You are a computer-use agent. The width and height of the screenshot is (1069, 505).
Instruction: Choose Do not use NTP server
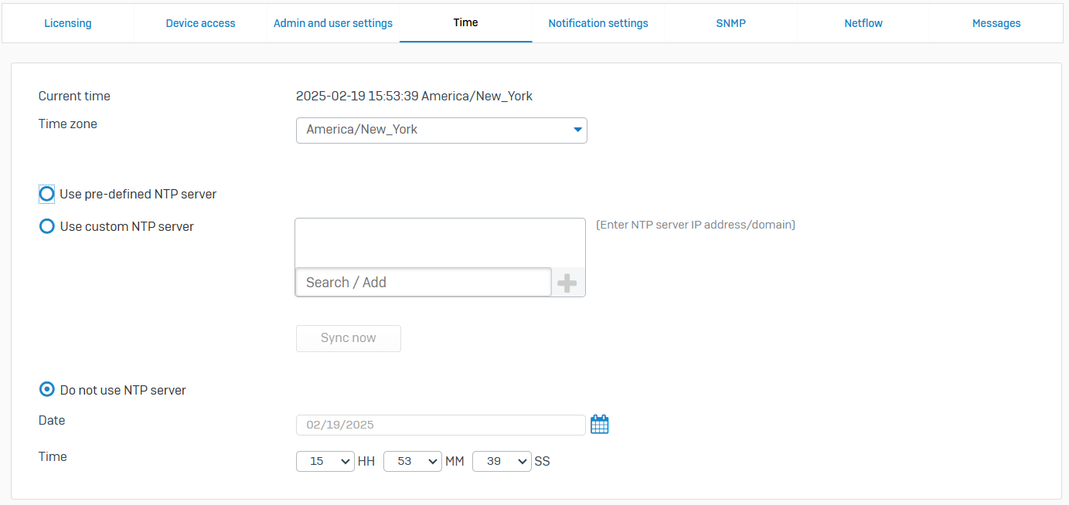pyautogui.click(x=47, y=390)
